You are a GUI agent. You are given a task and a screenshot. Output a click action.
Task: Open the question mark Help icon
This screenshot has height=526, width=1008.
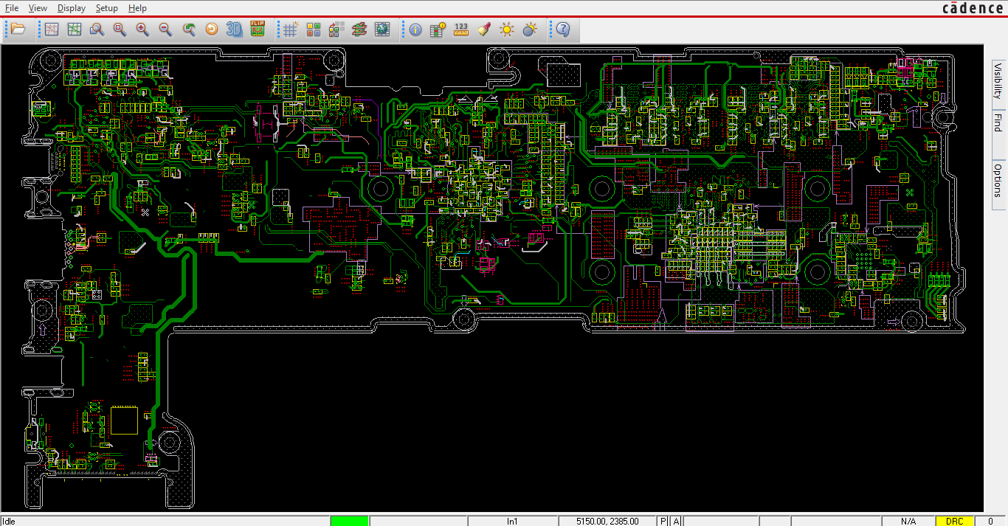pos(563,30)
